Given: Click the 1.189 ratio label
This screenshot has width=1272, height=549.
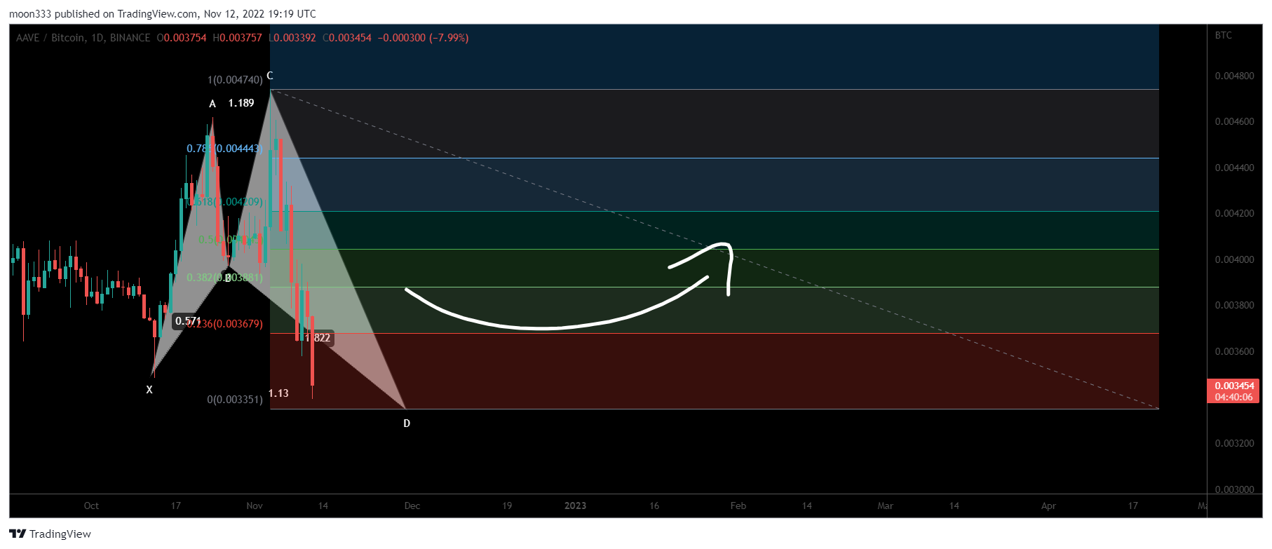Looking at the screenshot, I should tap(241, 103).
